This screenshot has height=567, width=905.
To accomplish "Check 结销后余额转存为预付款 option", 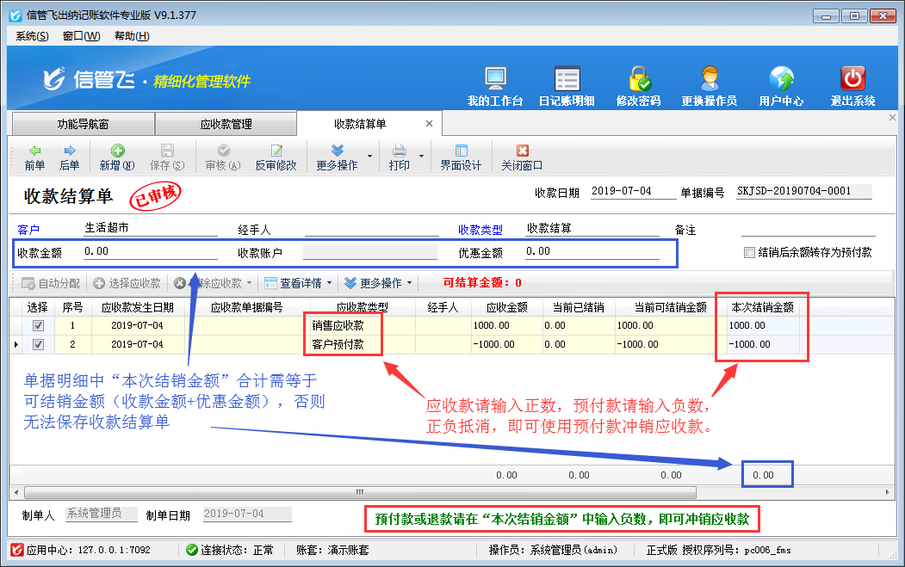I will click(748, 253).
